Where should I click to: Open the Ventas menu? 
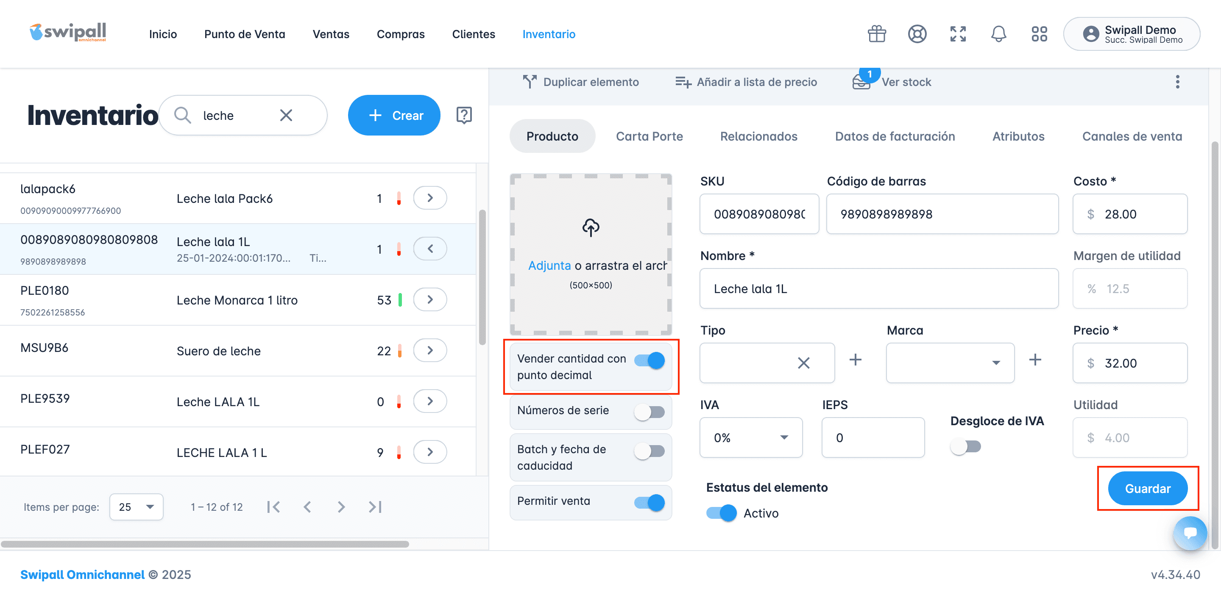tap(330, 34)
